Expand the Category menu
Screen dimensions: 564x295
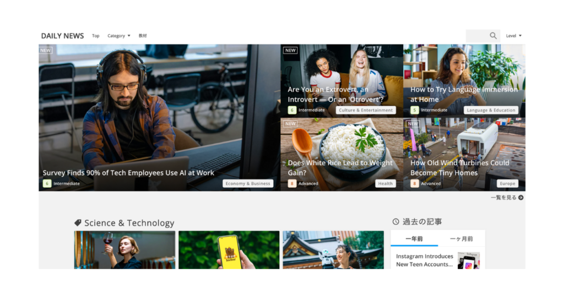119,36
